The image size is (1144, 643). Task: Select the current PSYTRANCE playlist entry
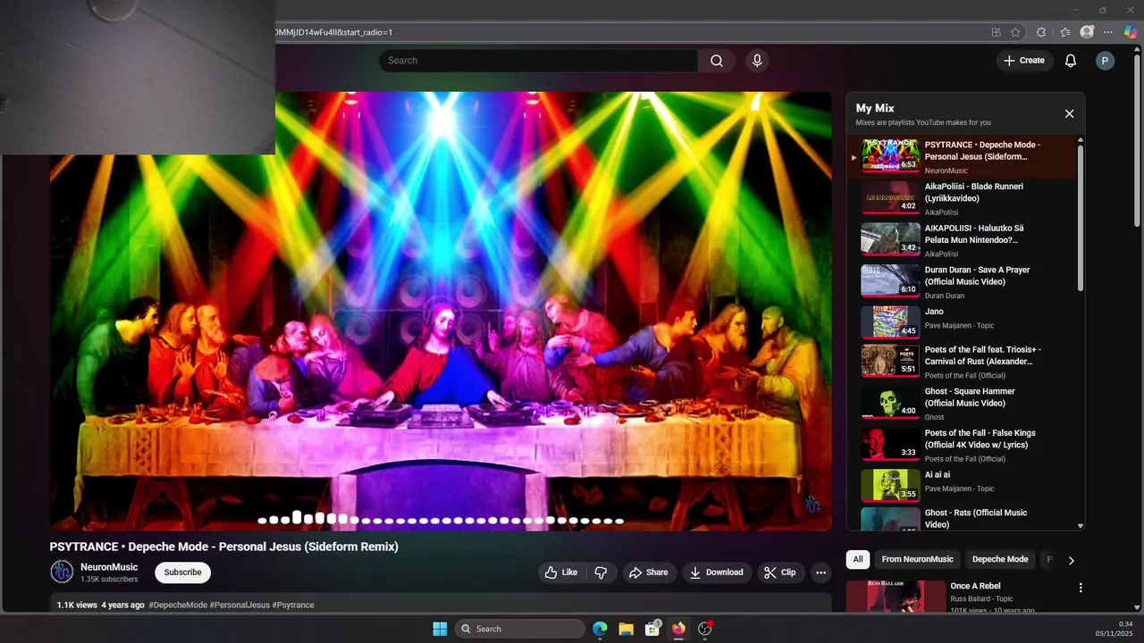[965, 156]
